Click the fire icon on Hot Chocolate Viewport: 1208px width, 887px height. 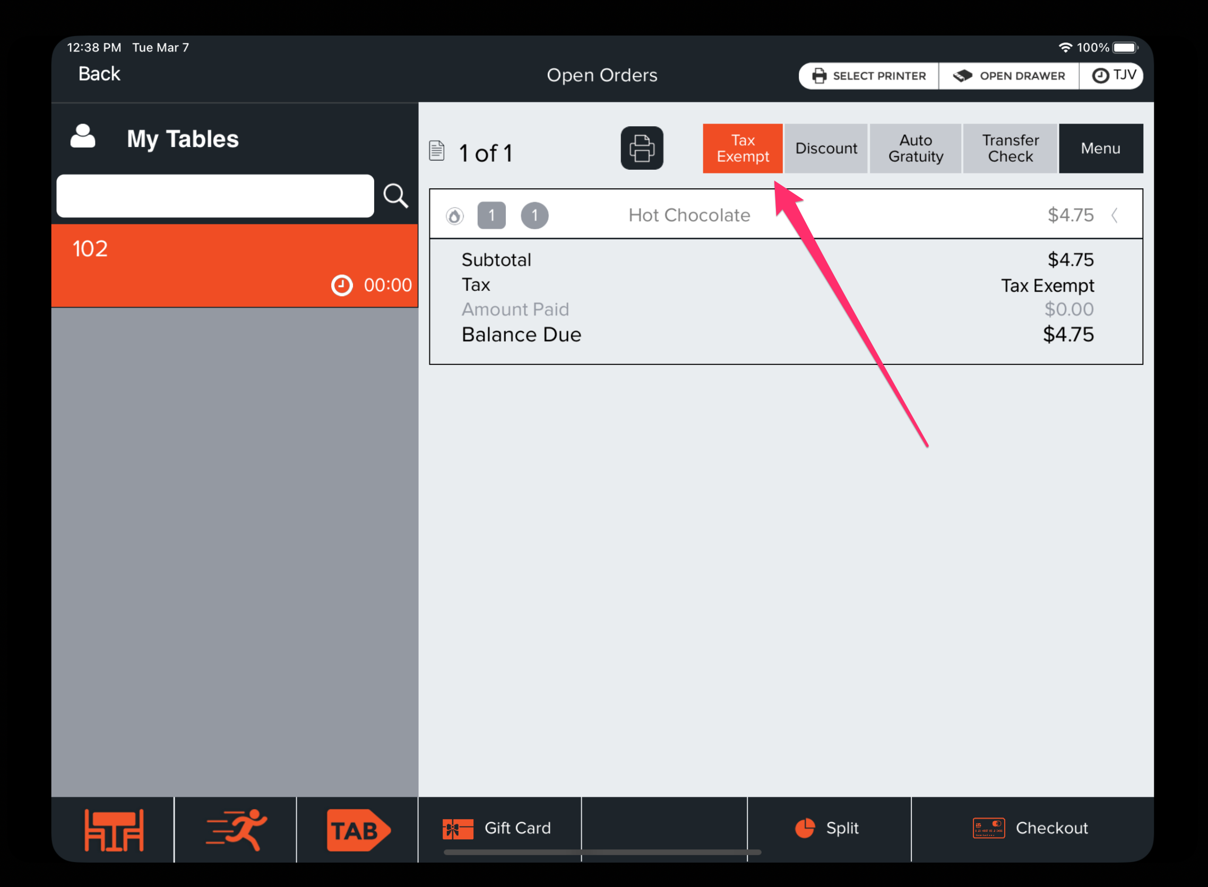[454, 216]
